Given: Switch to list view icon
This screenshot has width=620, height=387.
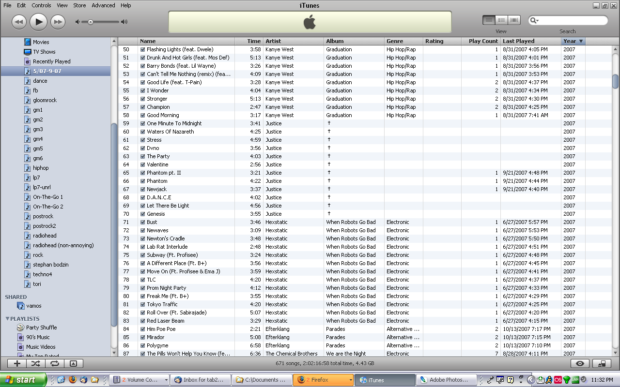Looking at the screenshot, I should click(x=489, y=20).
